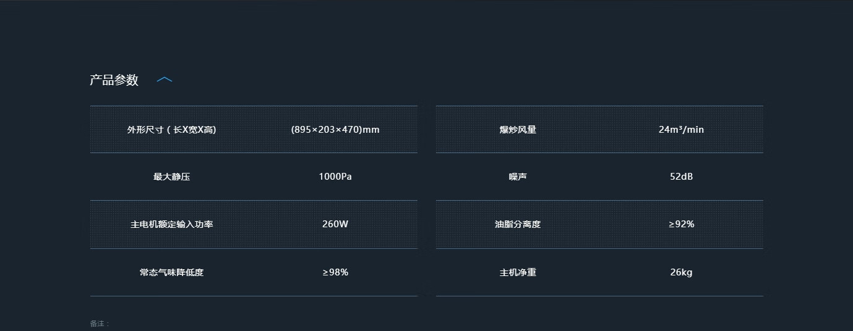853x331 pixels.
Task: Select the 爆炒风量 label
Action: click(518, 130)
